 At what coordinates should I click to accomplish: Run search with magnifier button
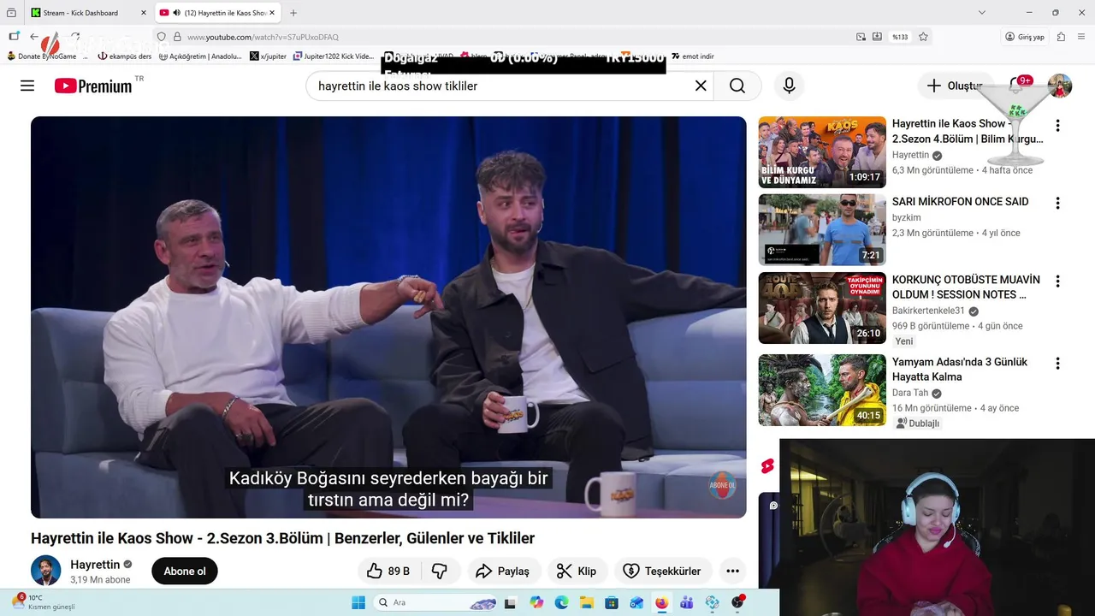(737, 86)
